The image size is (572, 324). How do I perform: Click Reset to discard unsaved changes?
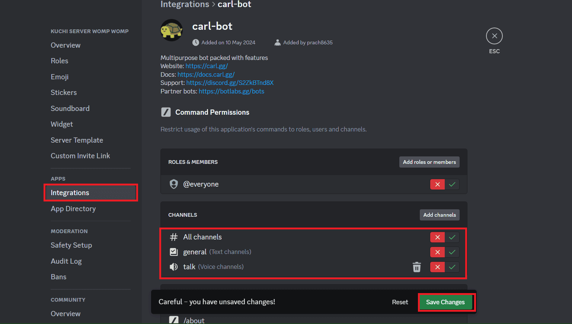400,302
